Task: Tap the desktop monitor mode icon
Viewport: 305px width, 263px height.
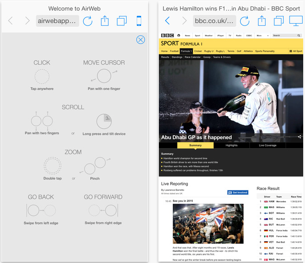Action: click(x=296, y=21)
